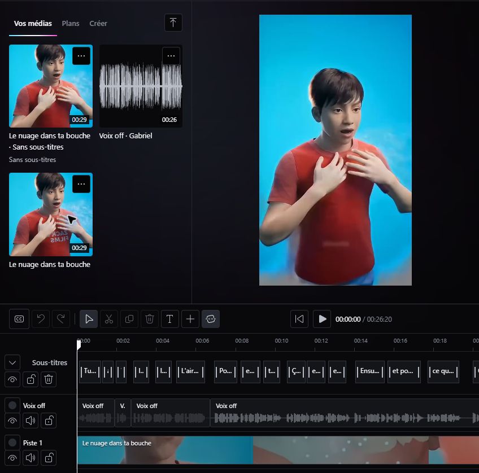
Task: Select the pointer selection tool
Action: click(x=89, y=319)
